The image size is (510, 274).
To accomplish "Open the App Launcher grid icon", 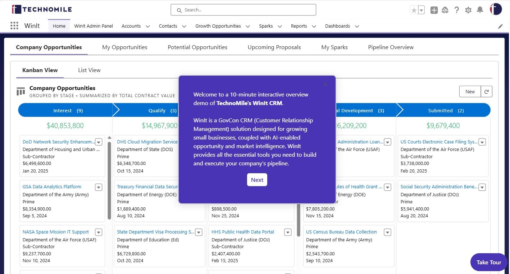I will (14, 26).
